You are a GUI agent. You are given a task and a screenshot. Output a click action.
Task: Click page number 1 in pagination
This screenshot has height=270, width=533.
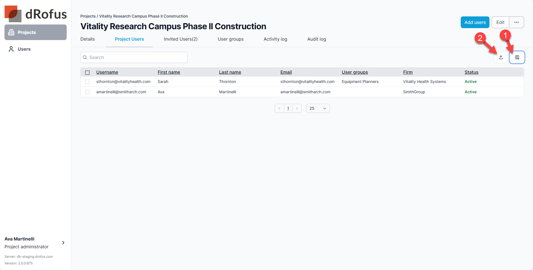[288, 108]
